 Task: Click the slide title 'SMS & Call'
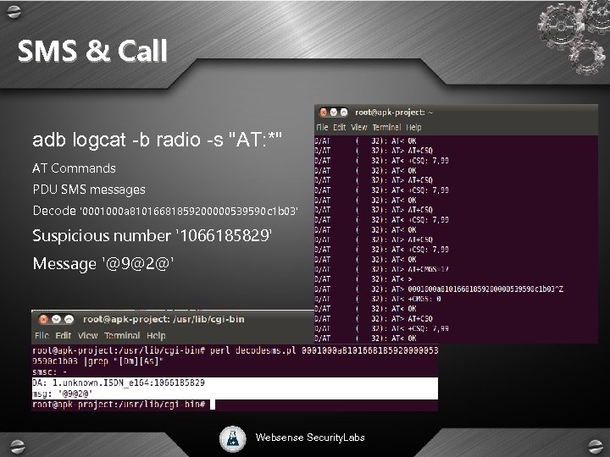[x=92, y=51]
